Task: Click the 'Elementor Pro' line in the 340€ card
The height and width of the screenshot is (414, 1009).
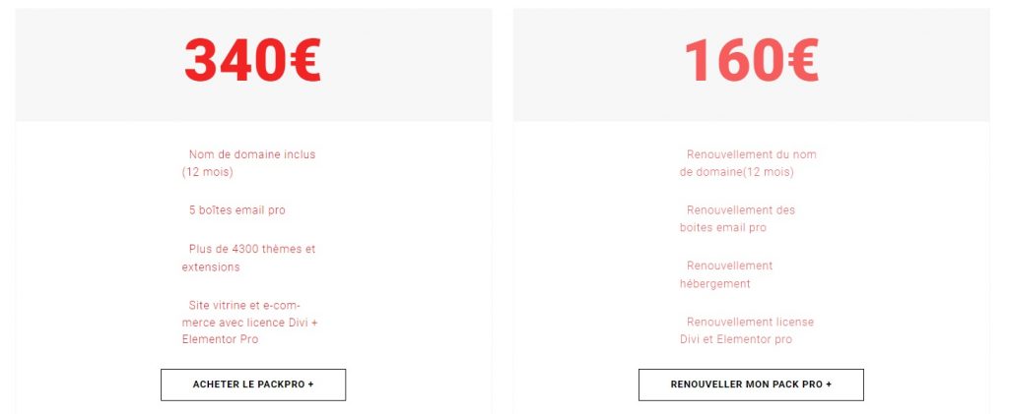Action: [220, 340]
